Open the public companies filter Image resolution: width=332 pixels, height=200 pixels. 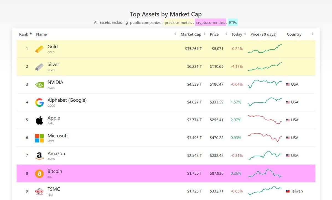pos(146,23)
